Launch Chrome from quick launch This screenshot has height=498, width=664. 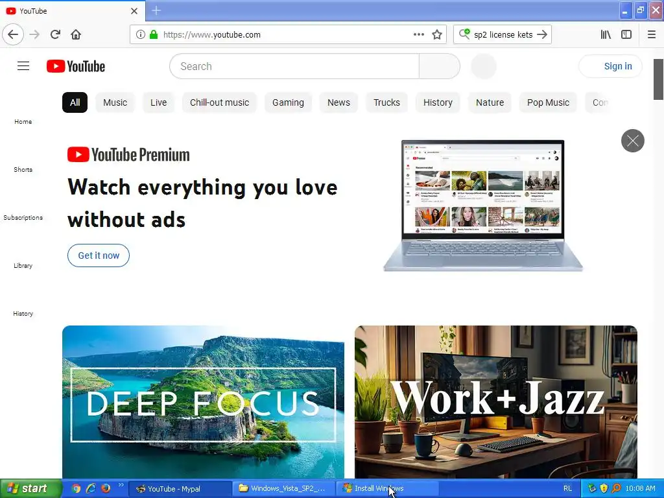pyautogui.click(x=76, y=488)
